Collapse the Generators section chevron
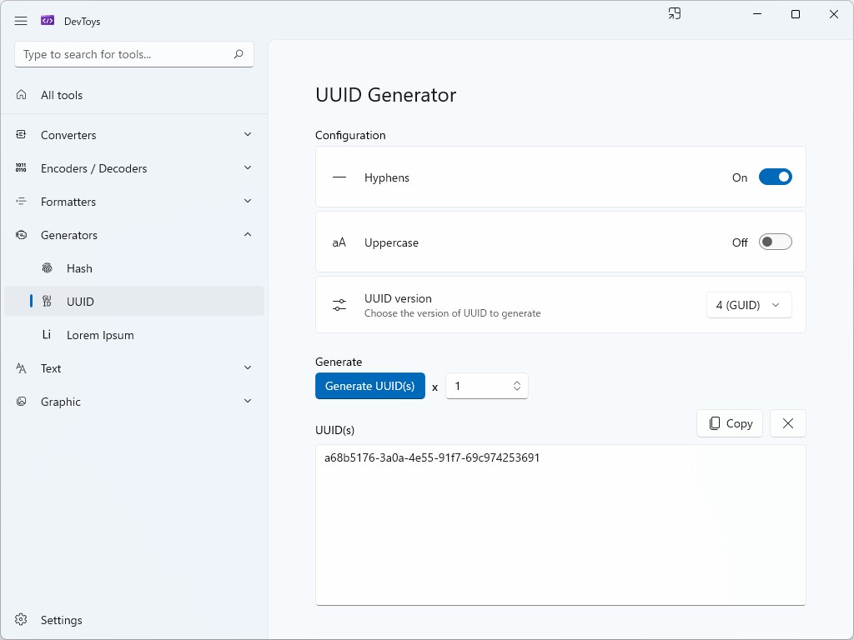Viewport: 854px width, 640px height. 248,235
